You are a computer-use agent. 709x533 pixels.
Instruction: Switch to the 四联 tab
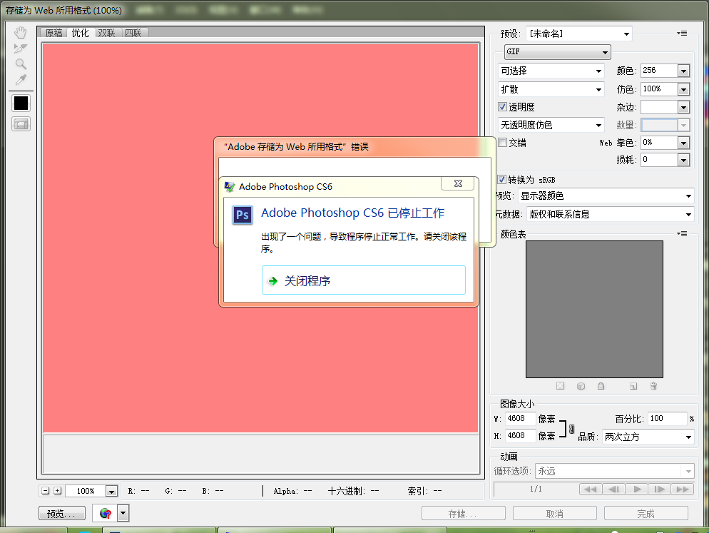point(133,33)
